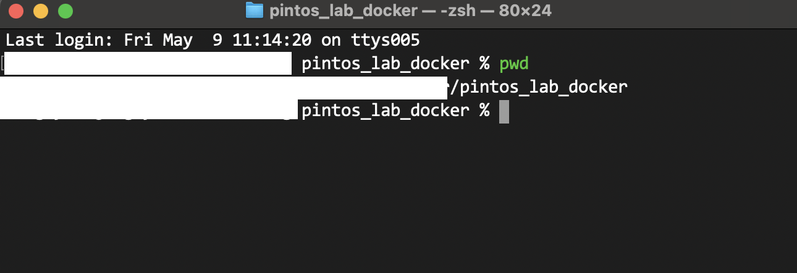Click "pintos_lab_docker" in the last prompt line

pos(385,111)
